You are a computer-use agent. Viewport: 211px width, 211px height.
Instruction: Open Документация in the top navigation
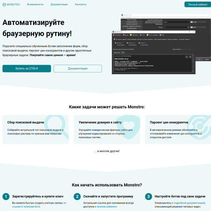click(x=59, y=5)
